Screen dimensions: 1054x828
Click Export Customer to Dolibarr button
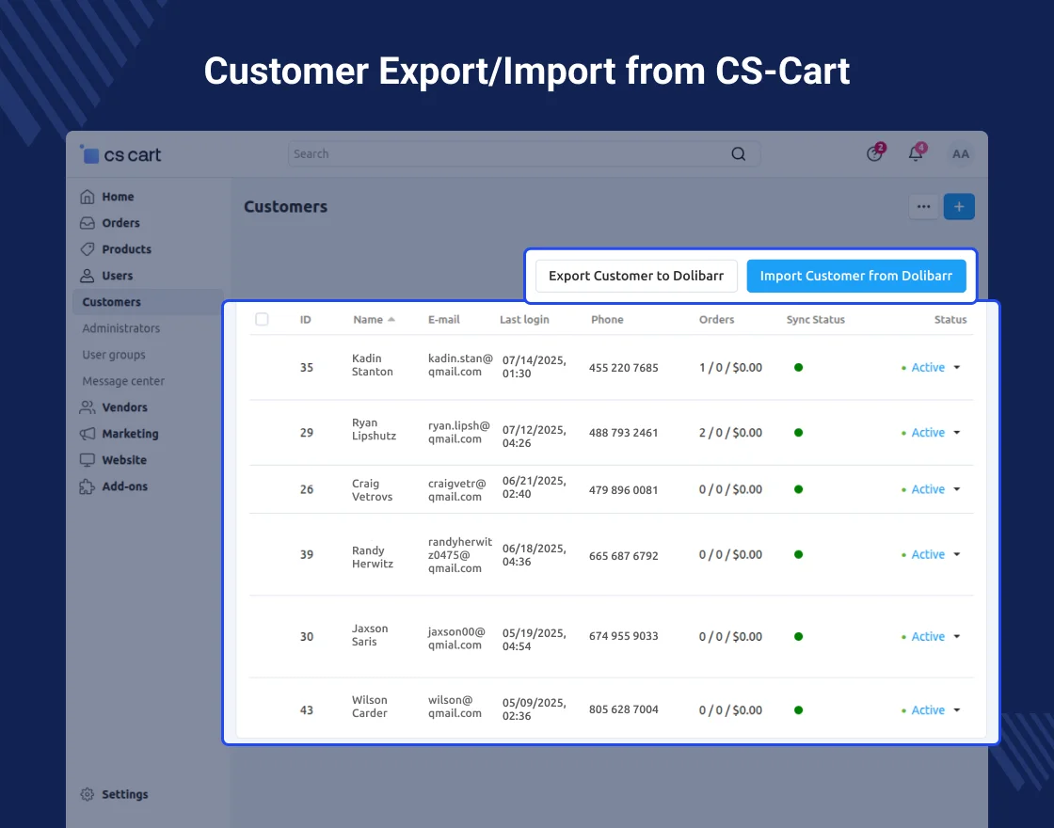tap(636, 276)
